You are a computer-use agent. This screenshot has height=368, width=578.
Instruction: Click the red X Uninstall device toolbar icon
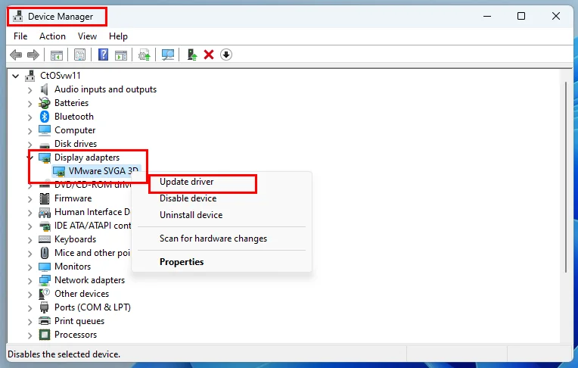click(x=209, y=55)
